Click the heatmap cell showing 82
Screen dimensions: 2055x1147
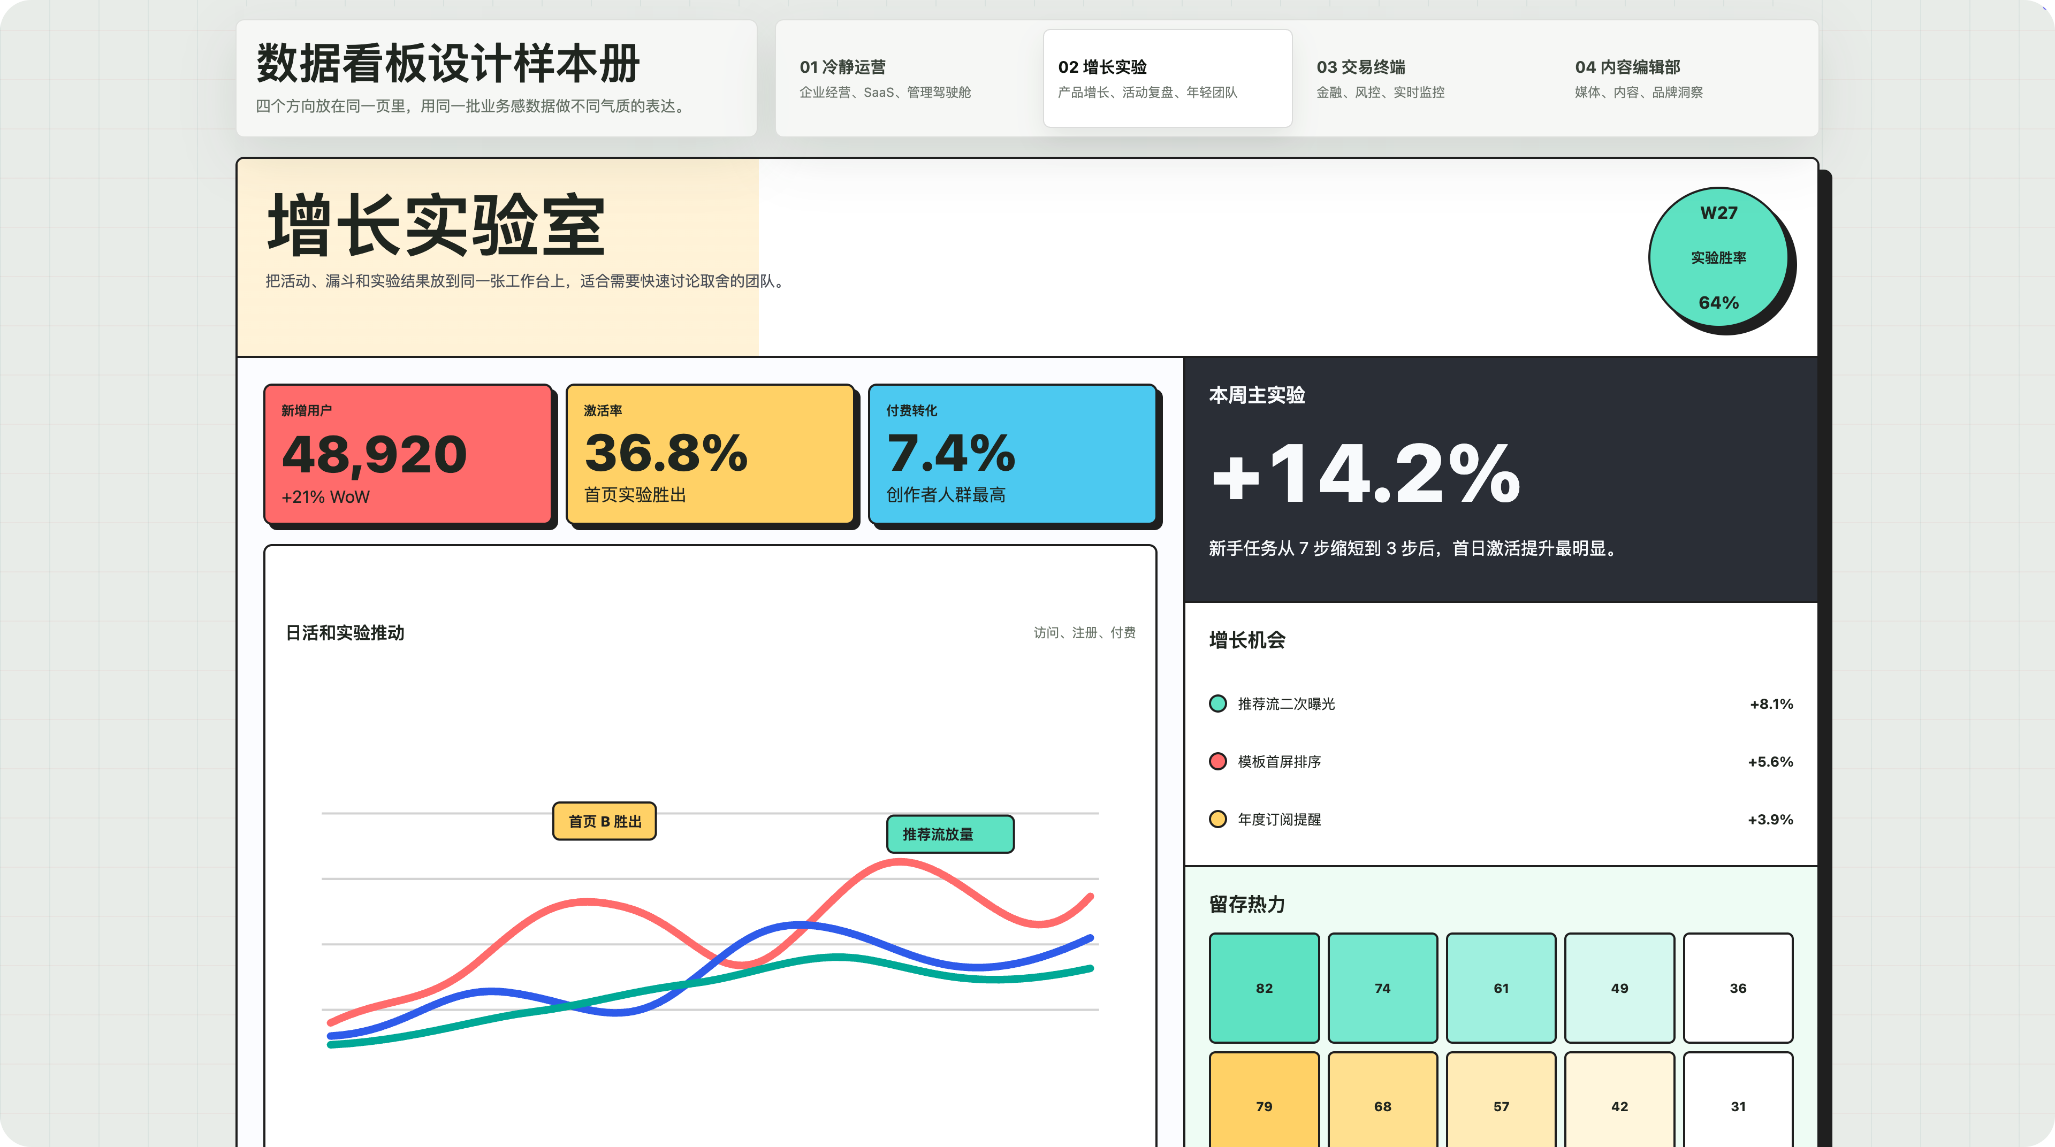click(1265, 988)
